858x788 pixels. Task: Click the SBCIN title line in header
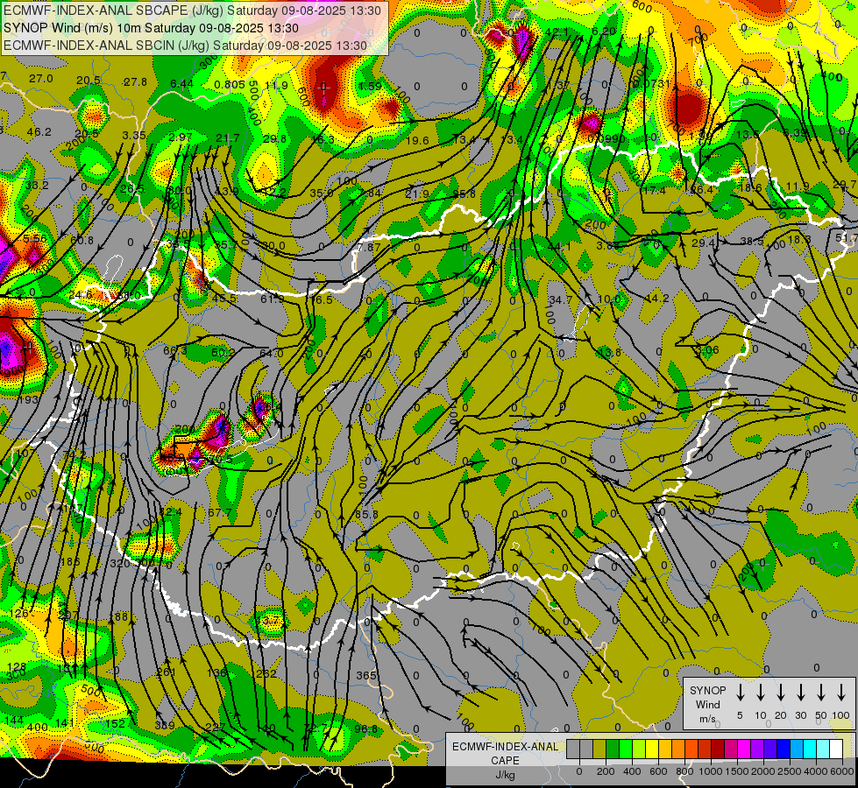tap(185, 46)
